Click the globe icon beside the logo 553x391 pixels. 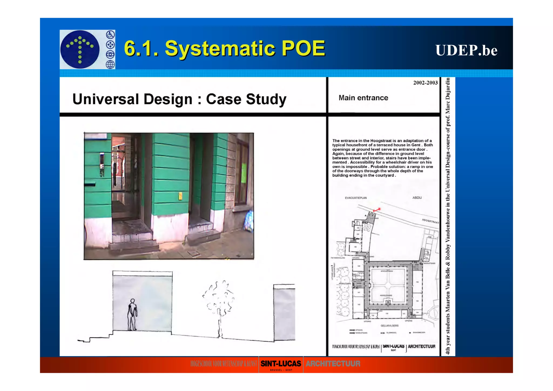(110, 65)
